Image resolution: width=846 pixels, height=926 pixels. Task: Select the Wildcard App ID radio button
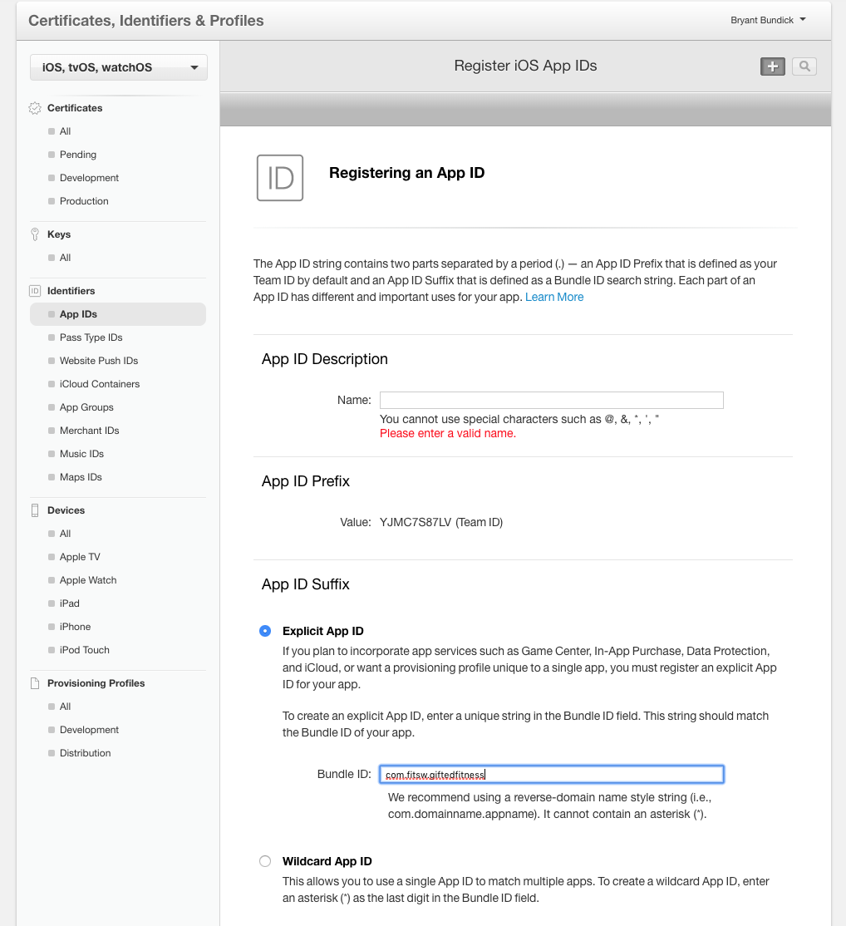click(x=265, y=861)
